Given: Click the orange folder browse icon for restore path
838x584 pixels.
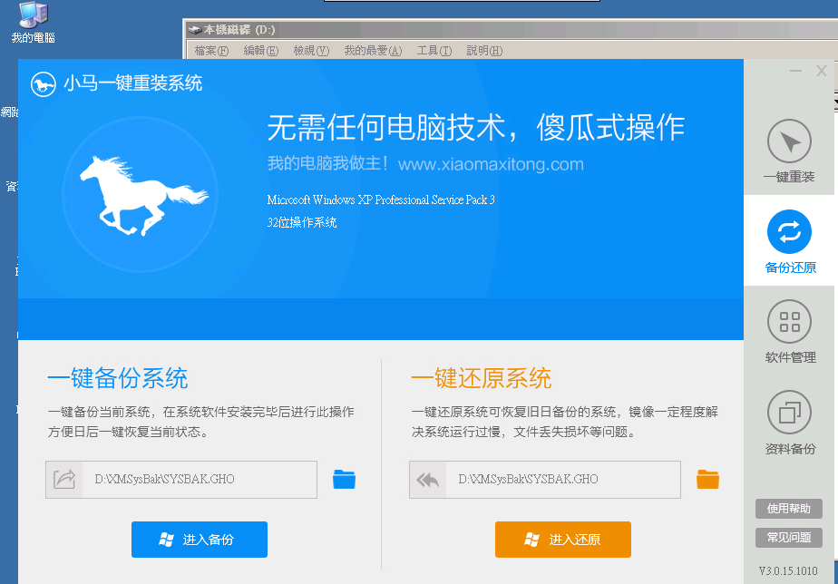Looking at the screenshot, I should pos(707,480).
